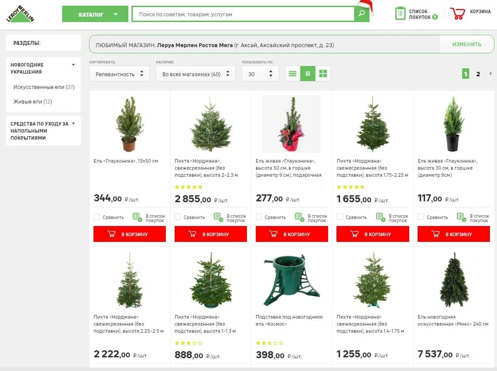Open title Подставка под новогоднюю ель Космос
This screenshot has height=371, width=497.
pos(289,320)
